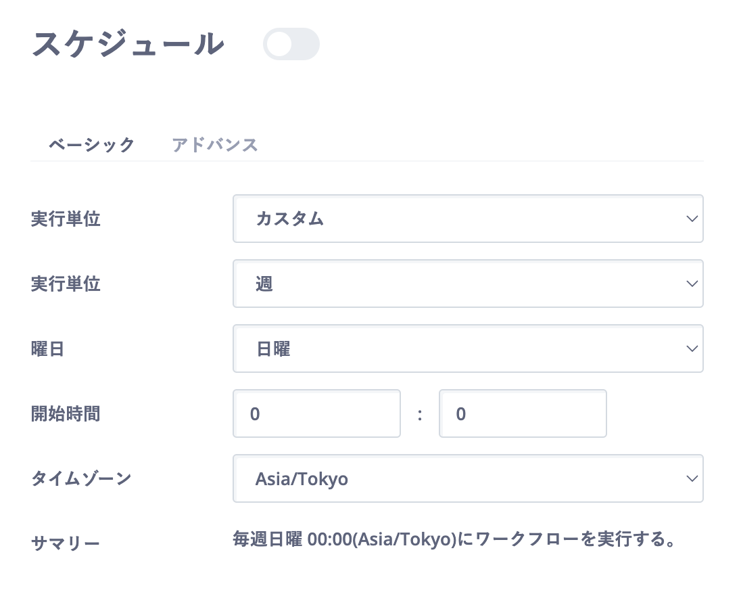Click the chevron arrow in the 週 box
The width and height of the screenshot is (741, 609).
click(691, 284)
